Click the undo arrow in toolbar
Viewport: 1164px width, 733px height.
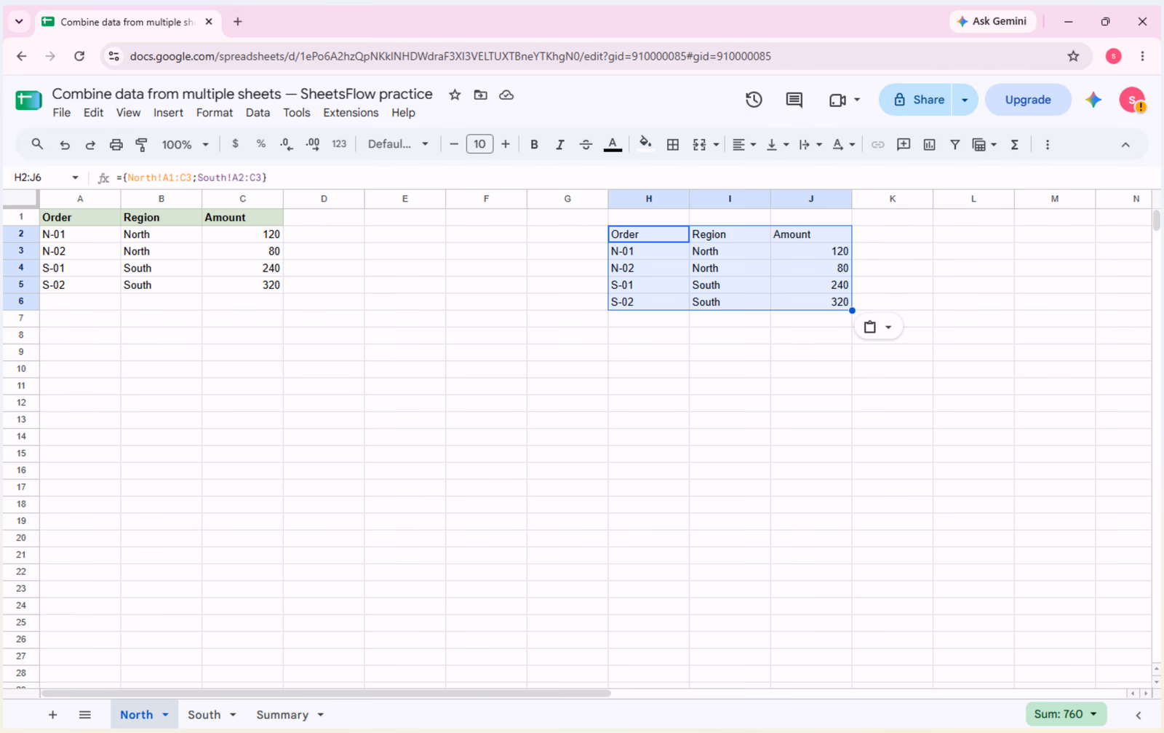click(65, 145)
